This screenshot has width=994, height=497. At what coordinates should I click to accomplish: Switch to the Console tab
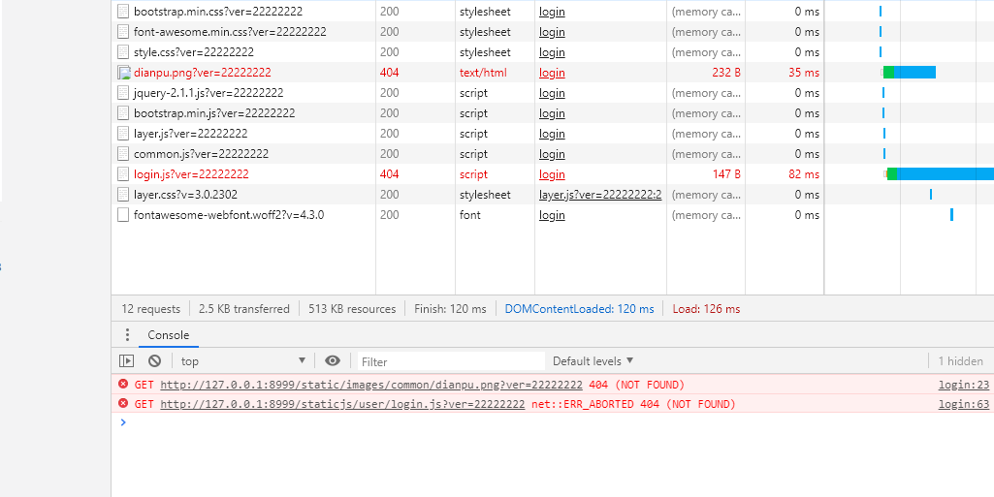tap(168, 335)
